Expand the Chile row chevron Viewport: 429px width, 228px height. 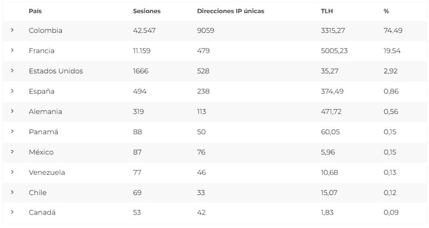12,192
